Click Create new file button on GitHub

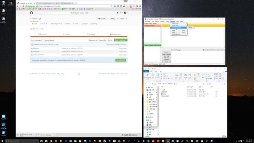pos(93,40)
